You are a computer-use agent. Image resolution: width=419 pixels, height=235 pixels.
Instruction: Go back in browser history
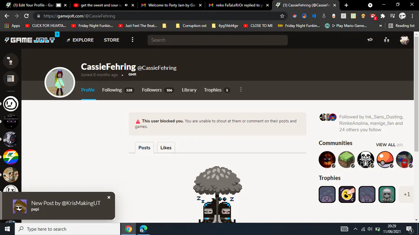(x=7, y=16)
